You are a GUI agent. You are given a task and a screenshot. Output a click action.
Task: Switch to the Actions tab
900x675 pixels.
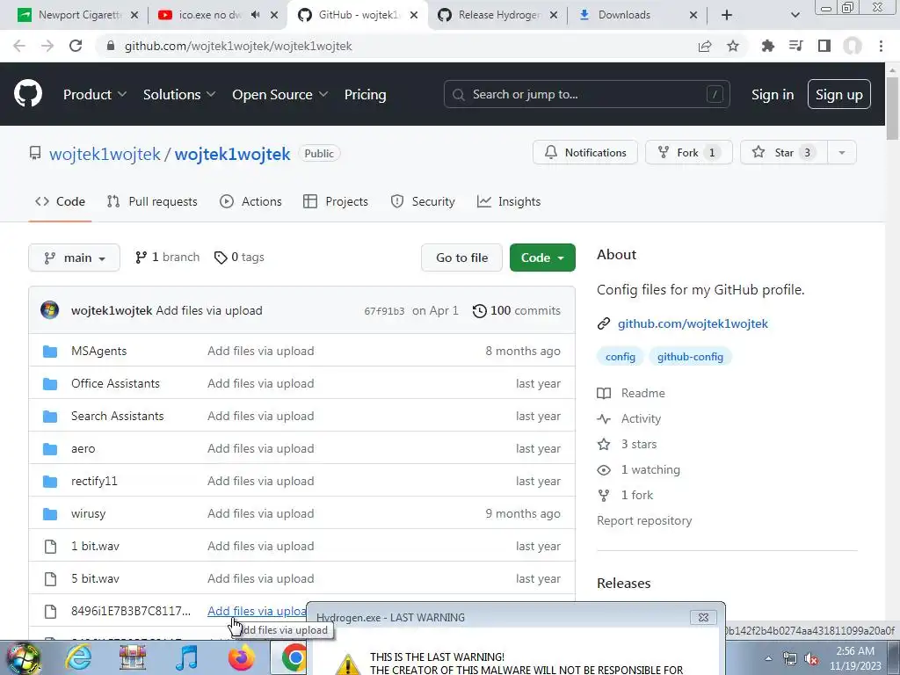250,201
